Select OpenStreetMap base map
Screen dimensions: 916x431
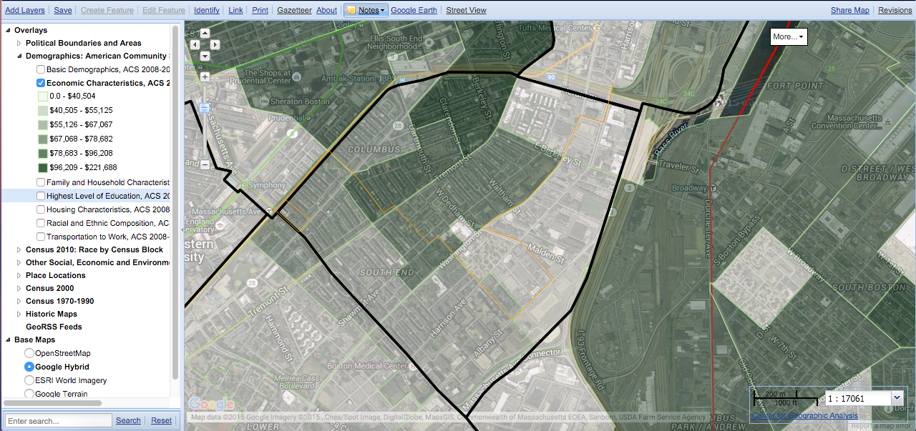(29, 353)
